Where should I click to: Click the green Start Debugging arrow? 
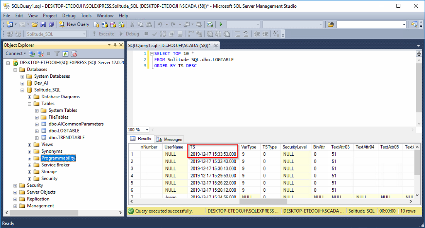[221, 24]
